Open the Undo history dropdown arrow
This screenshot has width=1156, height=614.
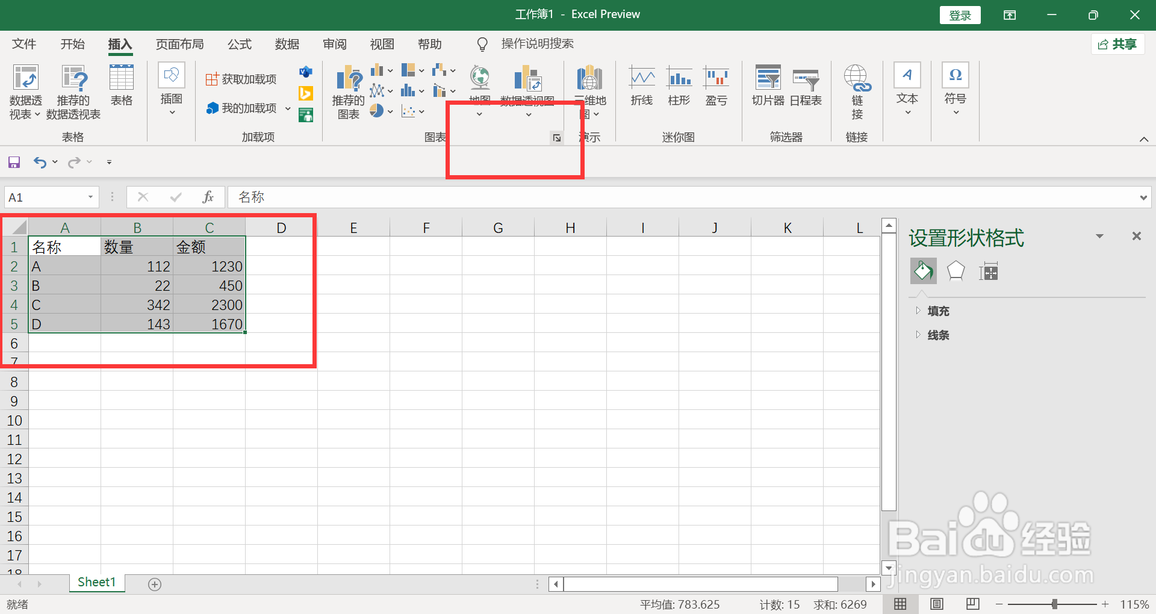55,162
